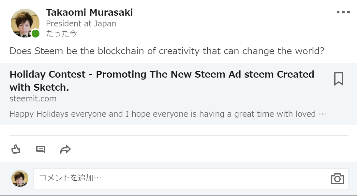Save the article with the bookmark icon
Screen dimensions: 357x196
pos(339,79)
